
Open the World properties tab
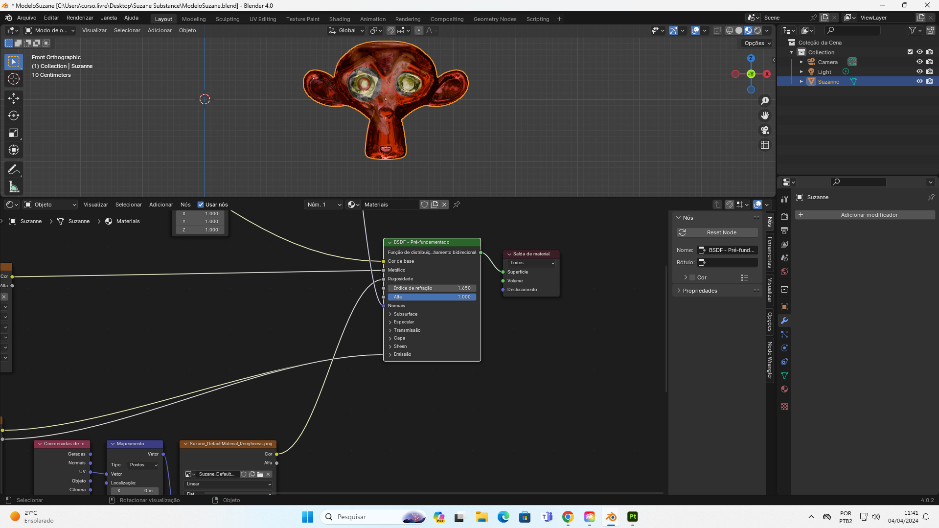(x=784, y=272)
